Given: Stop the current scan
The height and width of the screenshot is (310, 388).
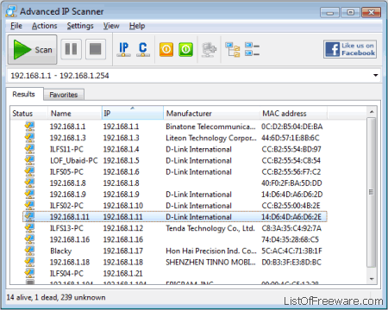Looking at the screenshot, I should point(95,49).
